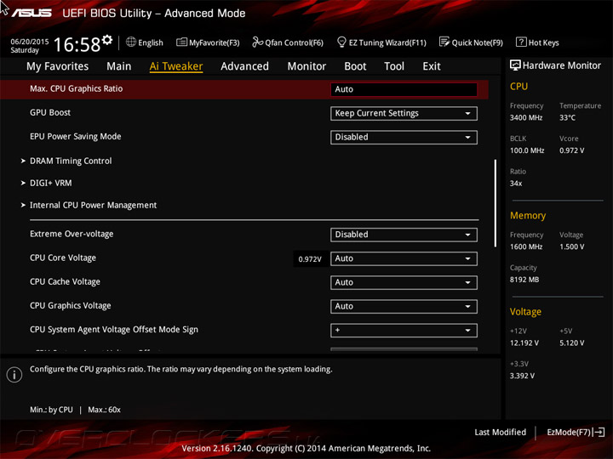Image resolution: width=613 pixels, height=459 pixels.
Task: Open the GPU Boost dropdown
Action: [x=404, y=113]
